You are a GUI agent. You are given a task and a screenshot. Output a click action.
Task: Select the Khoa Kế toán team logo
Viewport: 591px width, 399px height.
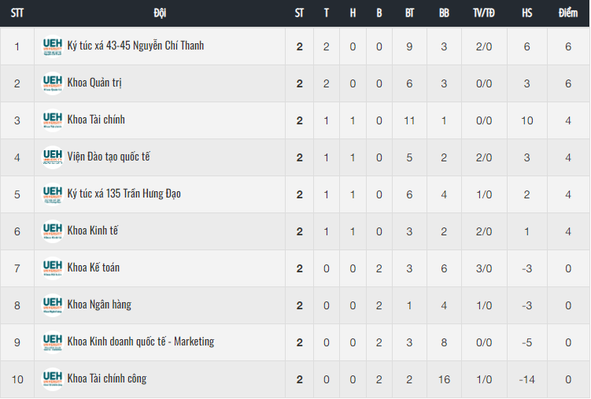[53, 268]
